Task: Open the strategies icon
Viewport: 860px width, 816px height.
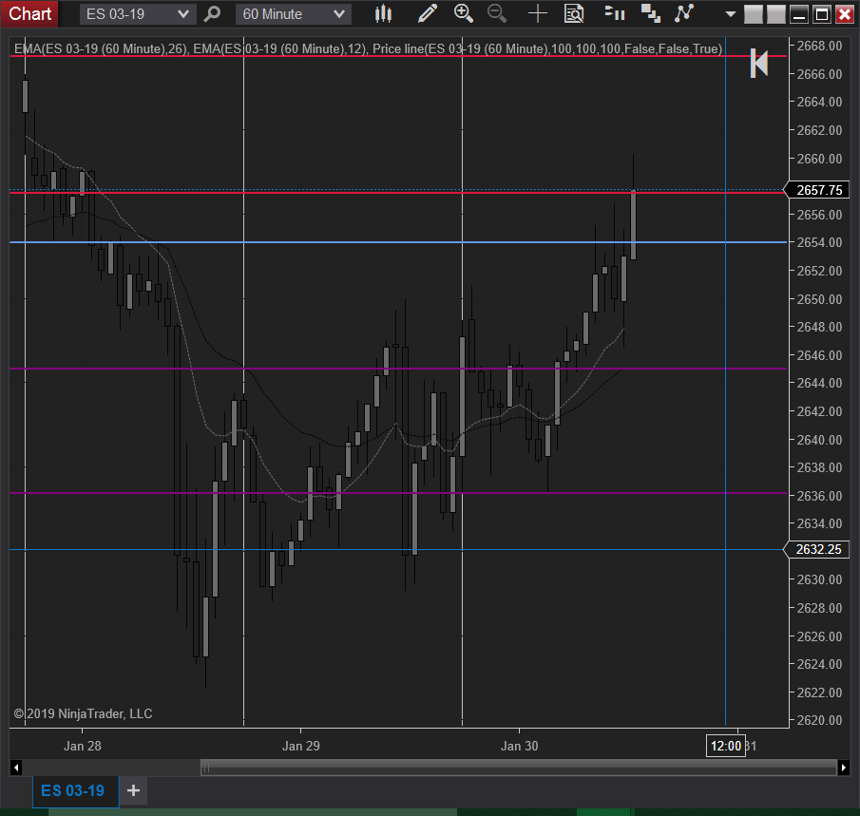Action: click(684, 13)
